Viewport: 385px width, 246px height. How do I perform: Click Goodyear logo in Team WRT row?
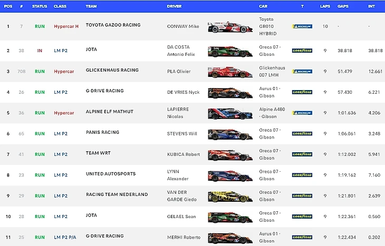coord(302,154)
